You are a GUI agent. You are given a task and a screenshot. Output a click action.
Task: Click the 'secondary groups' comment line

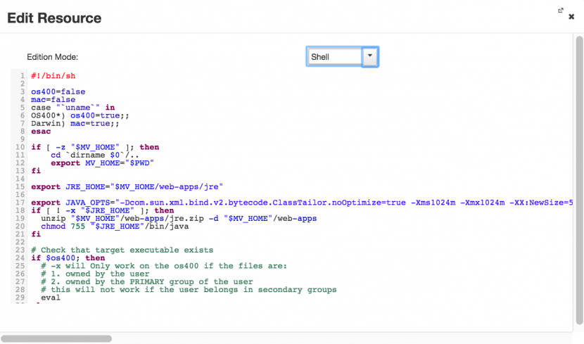(189, 290)
